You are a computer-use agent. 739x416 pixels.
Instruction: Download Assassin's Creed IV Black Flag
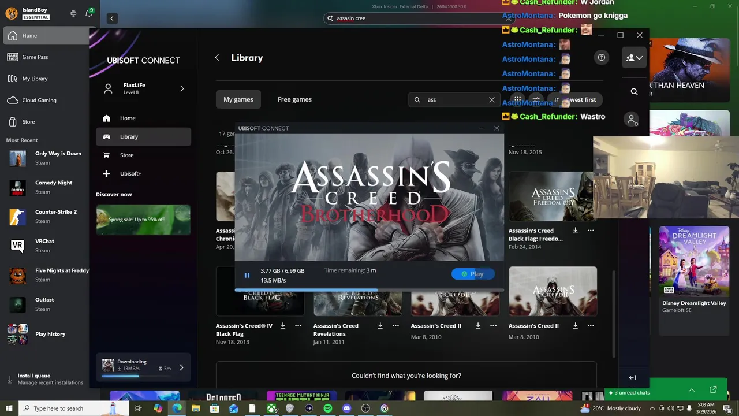coord(283,326)
